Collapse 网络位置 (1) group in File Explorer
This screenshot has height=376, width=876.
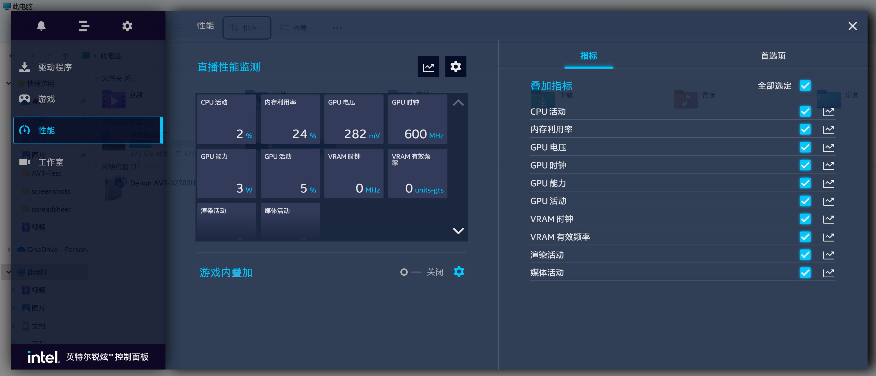97,166
